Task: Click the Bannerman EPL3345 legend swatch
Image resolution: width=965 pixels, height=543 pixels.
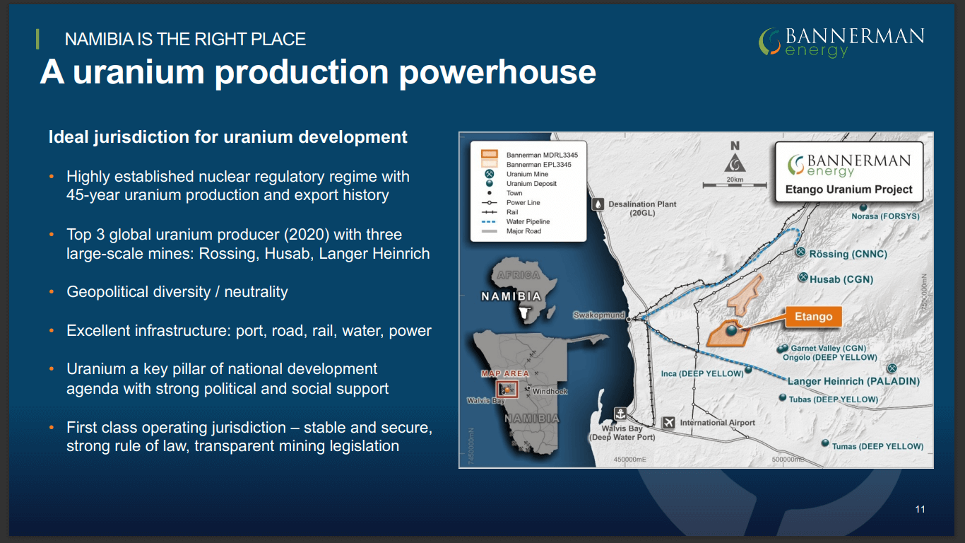Action: 489,164
